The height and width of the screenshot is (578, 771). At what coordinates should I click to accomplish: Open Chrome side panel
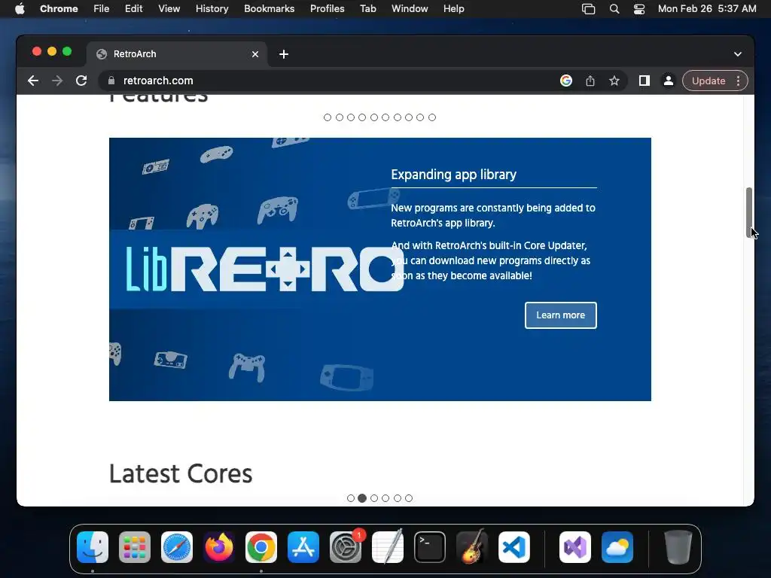pyautogui.click(x=645, y=81)
